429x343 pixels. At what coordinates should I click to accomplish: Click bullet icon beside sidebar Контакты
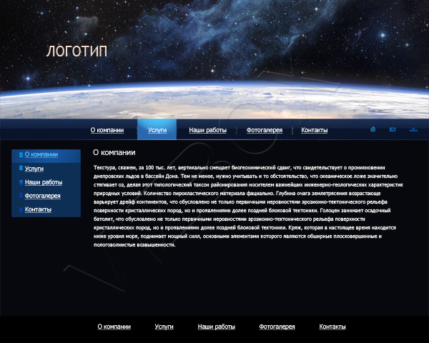(x=21, y=209)
